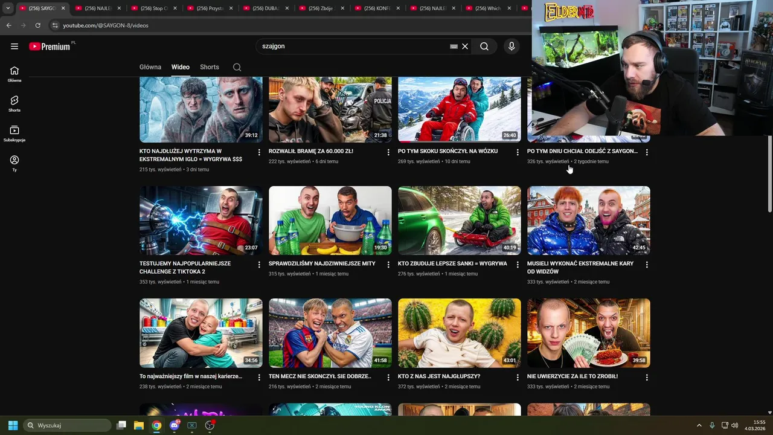Viewport: 773px width, 435px height.
Task: Open the clock showing 15:55
Action: click(x=755, y=425)
